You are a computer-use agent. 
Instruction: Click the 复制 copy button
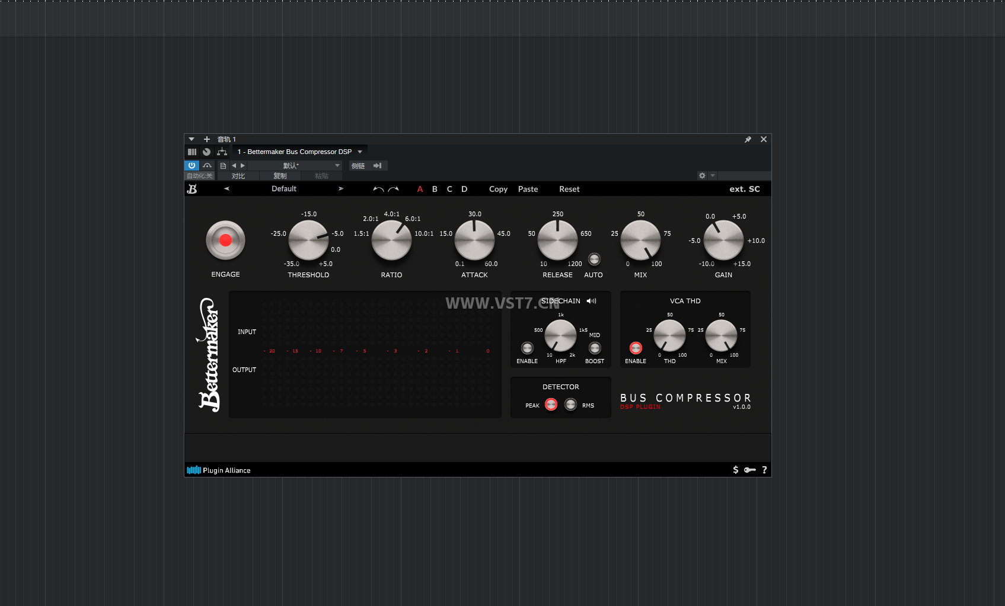(280, 176)
